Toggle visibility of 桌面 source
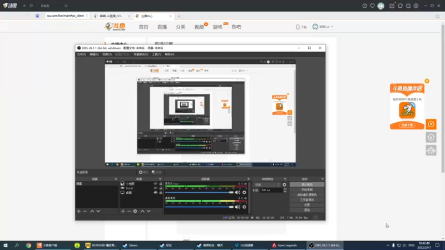This screenshot has height=250, width=445. 155,192
